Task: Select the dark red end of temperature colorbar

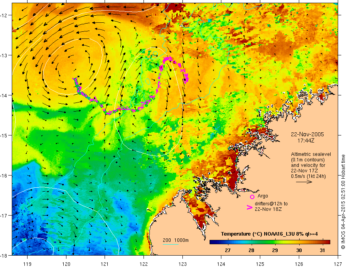Action: [328, 242]
